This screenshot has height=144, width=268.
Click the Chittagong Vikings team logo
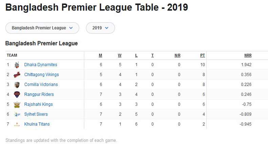click(17, 75)
